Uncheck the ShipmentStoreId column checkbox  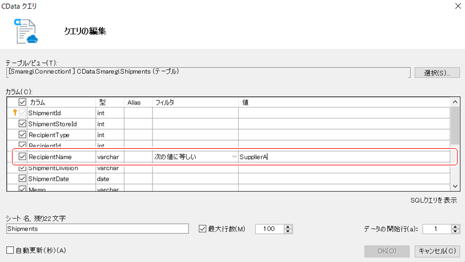(22, 124)
